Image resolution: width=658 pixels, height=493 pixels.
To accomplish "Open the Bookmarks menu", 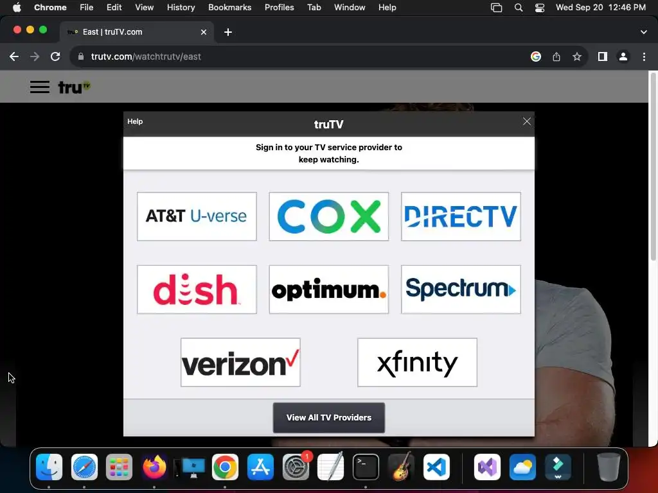I will [229, 8].
